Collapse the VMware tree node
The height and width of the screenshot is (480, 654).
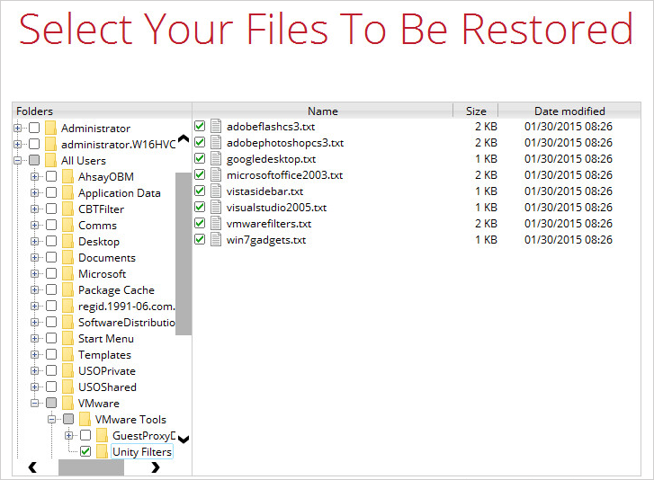[35, 404]
